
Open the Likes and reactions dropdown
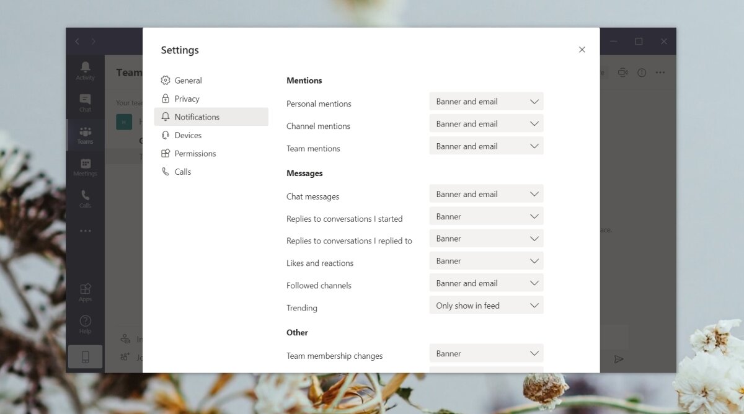[486, 261]
